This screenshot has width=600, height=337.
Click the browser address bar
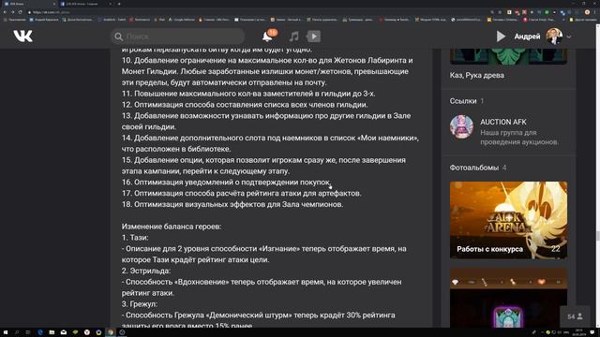(x=256, y=12)
